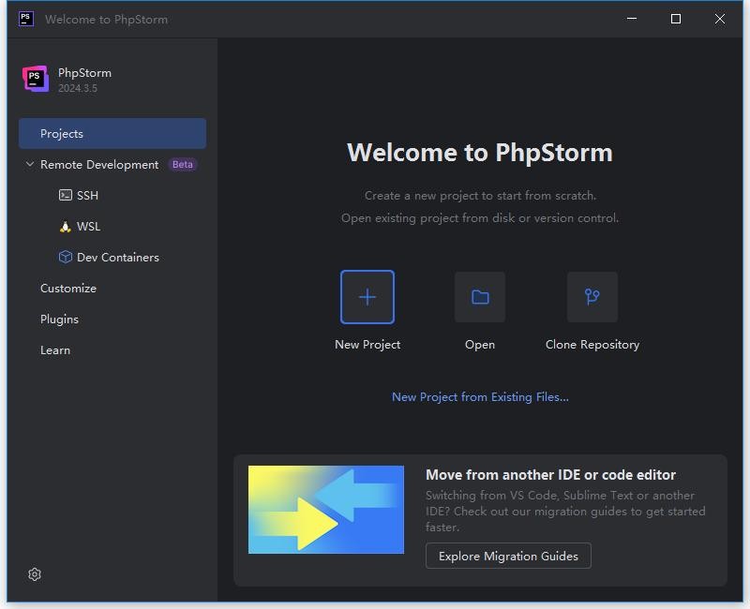Close the Welcome to PhpStorm window

(720, 19)
